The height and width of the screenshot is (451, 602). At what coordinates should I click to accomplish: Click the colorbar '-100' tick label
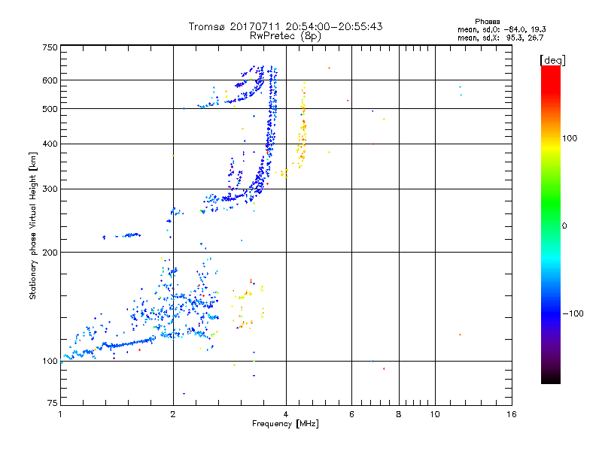tap(573, 313)
